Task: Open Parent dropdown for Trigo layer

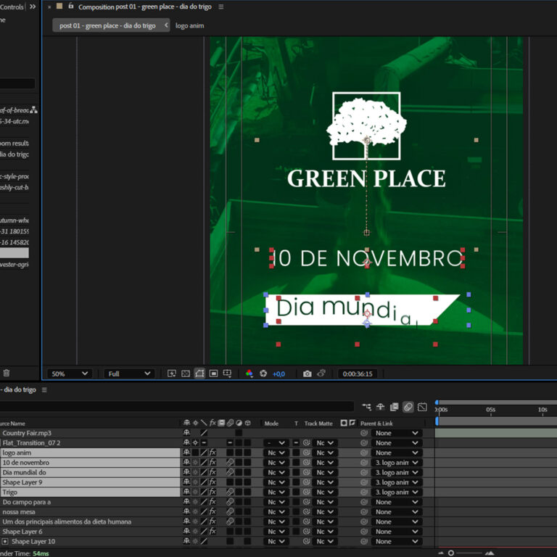Action: coord(396,492)
